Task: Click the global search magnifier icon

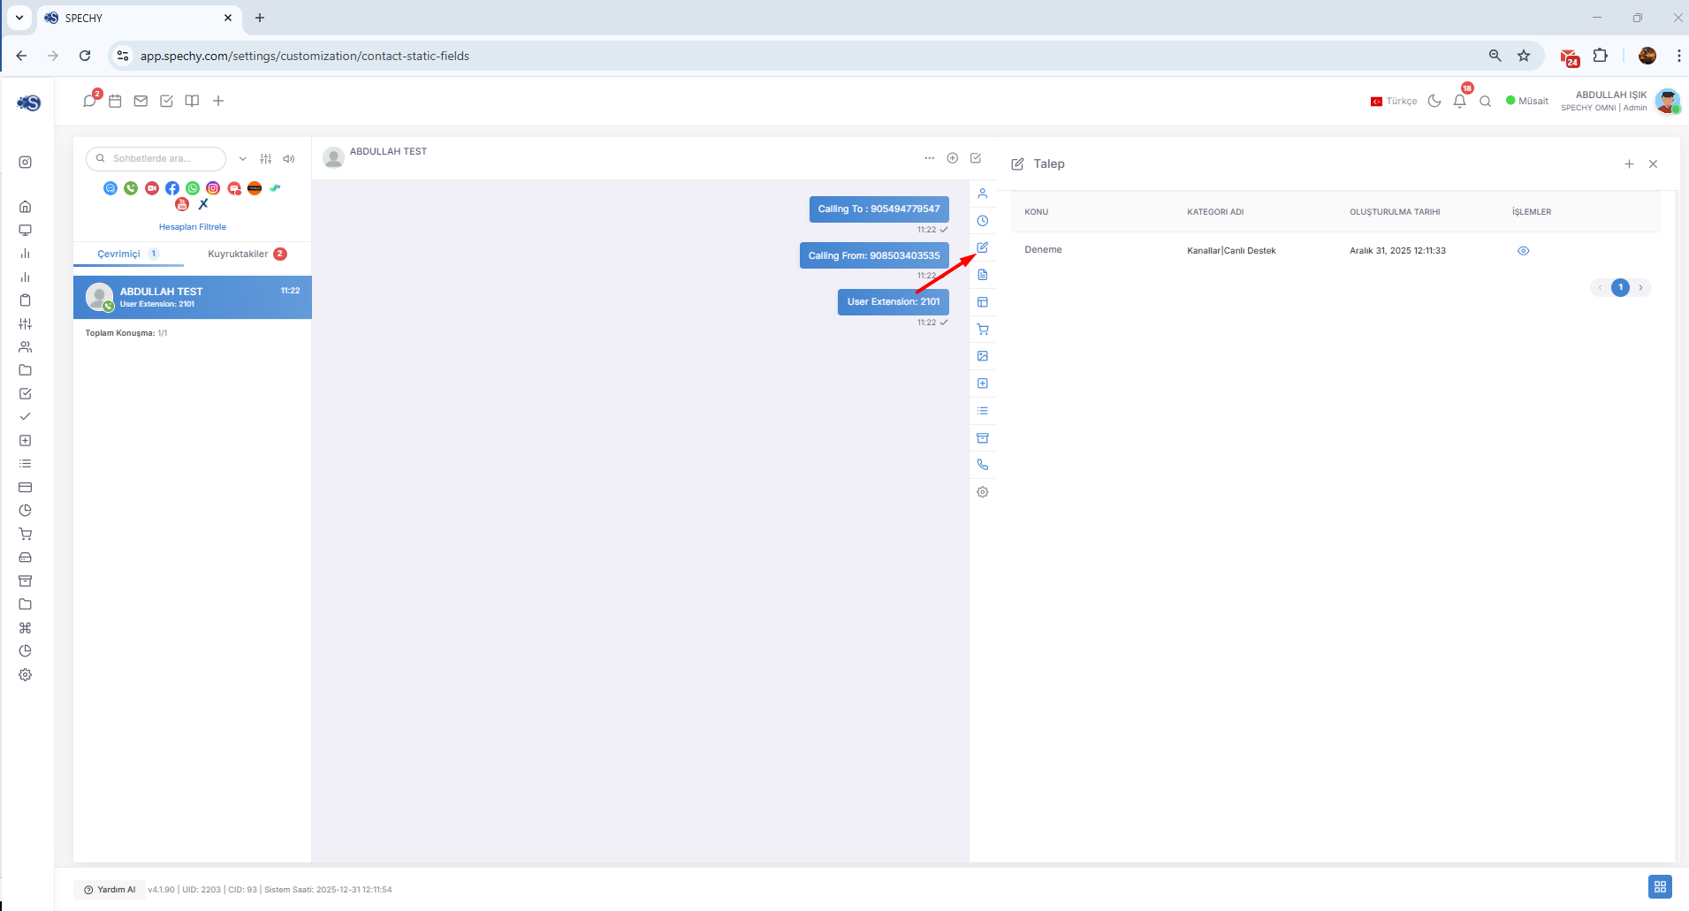Action: (1486, 101)
